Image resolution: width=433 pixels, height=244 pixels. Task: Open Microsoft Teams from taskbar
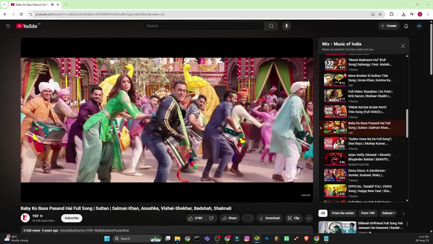click(207, 239)
